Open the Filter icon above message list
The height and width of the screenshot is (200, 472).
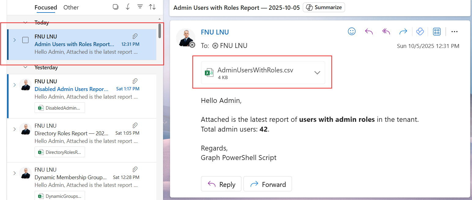coord(140,7)
